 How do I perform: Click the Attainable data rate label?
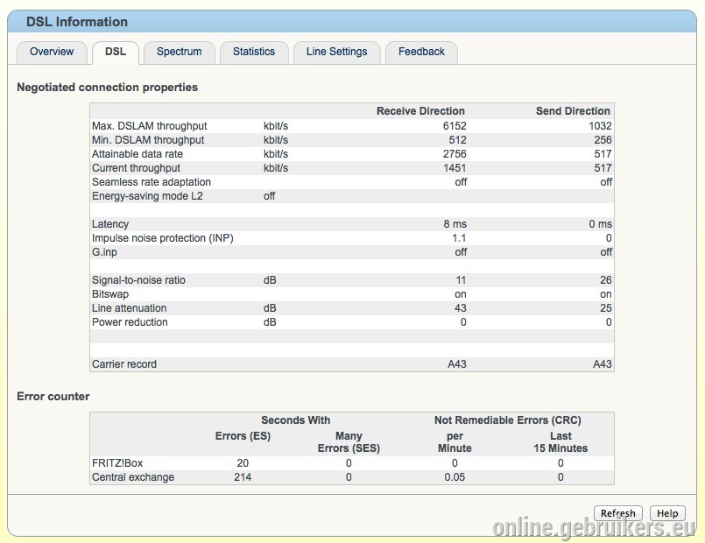coord(137,154)
